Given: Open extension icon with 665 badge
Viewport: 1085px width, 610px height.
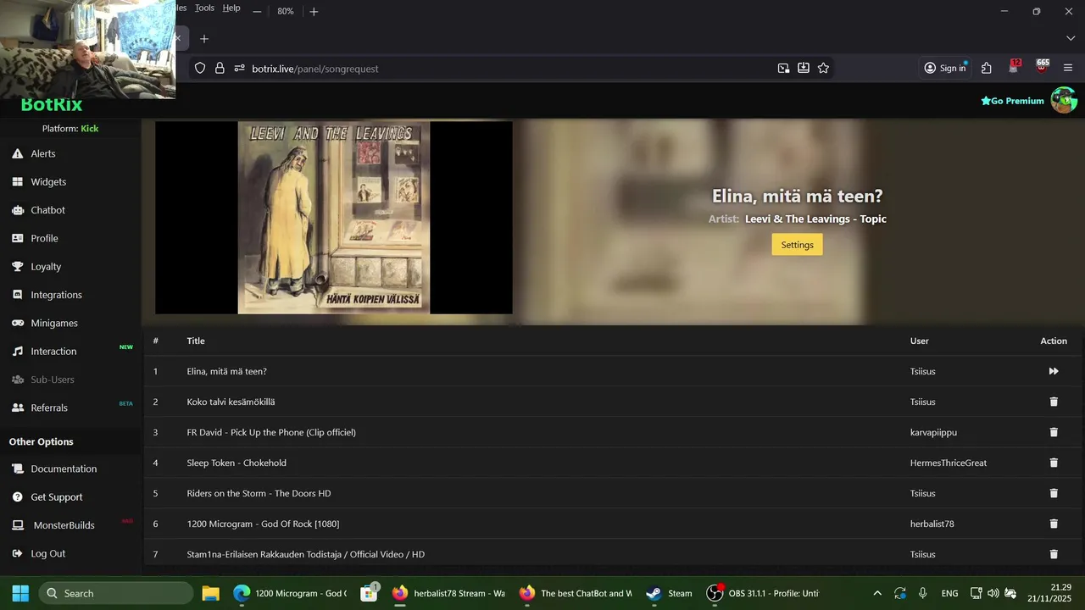Looking at the screenshot, I should [1042, 67].
